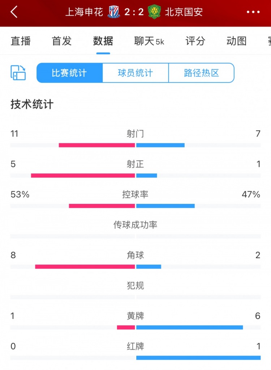Select the 比赛统计 segment button
This screenshot has height=370, width=271.
(x=69, y=73)
